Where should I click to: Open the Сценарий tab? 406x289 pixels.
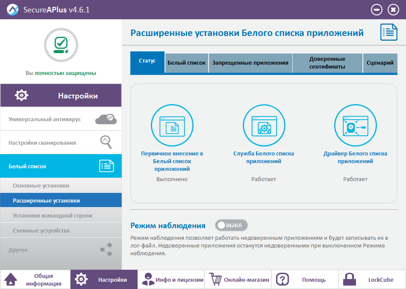point(380,63)
